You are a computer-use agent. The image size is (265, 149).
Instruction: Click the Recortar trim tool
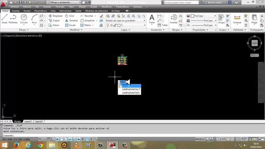click(x=87, y=16)
